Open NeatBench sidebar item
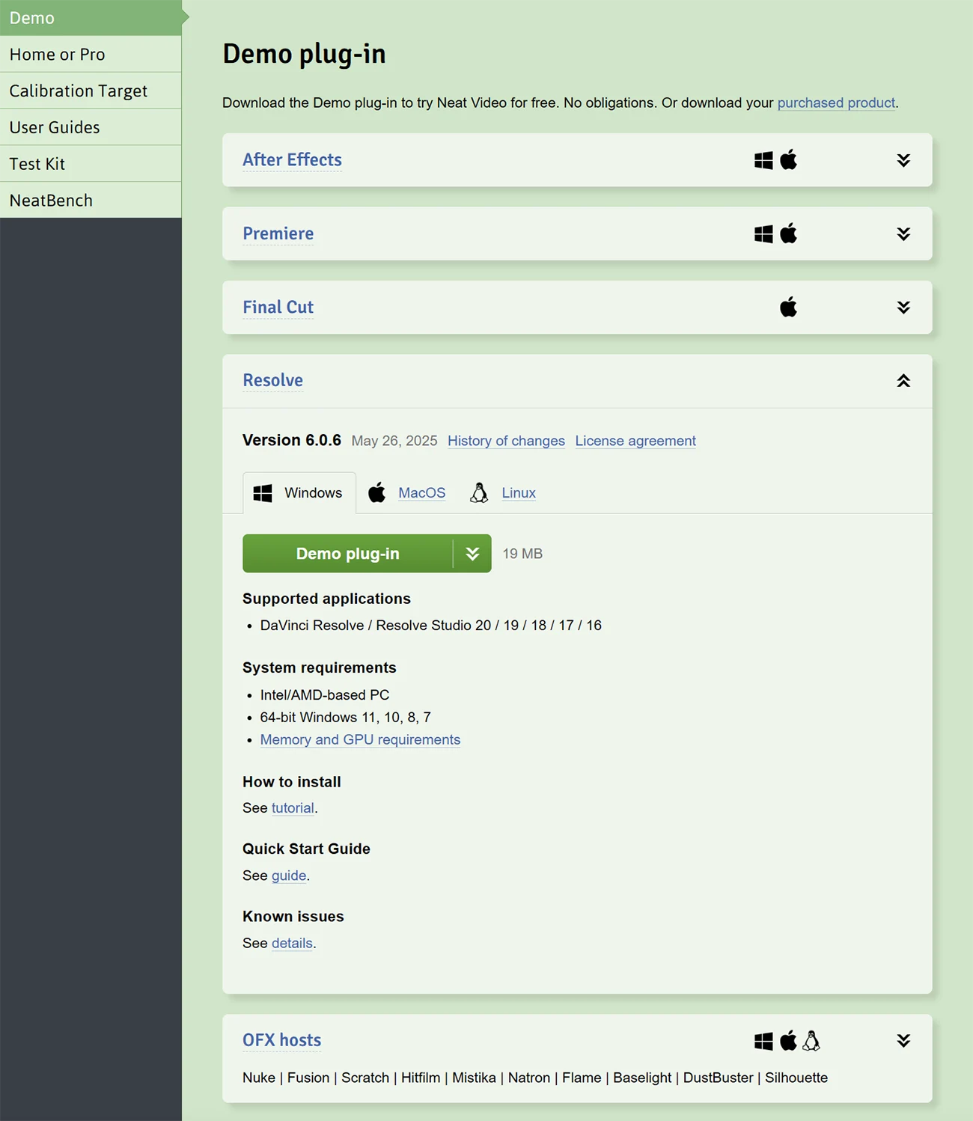The width and height of the screenshot is (973, 1121). (91, 201)
